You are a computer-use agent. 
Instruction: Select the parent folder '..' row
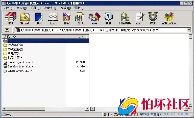tap(46, 41)
